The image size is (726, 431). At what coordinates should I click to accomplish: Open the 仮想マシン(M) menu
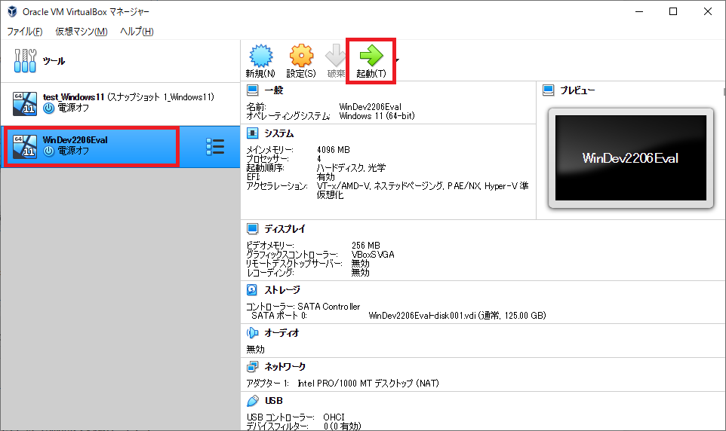coord(82,32)
